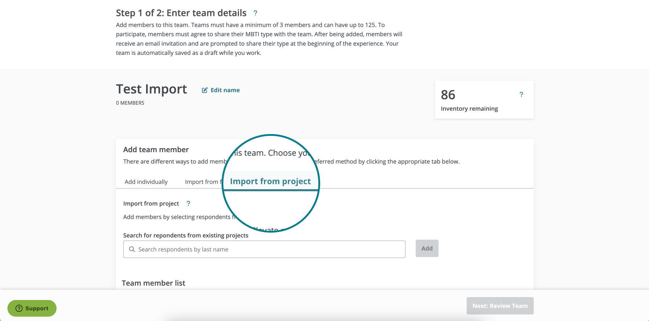Click the 0 MEMBERS count text
The height and width of the screenshot is (321, 649).
[x=130, y=103]
